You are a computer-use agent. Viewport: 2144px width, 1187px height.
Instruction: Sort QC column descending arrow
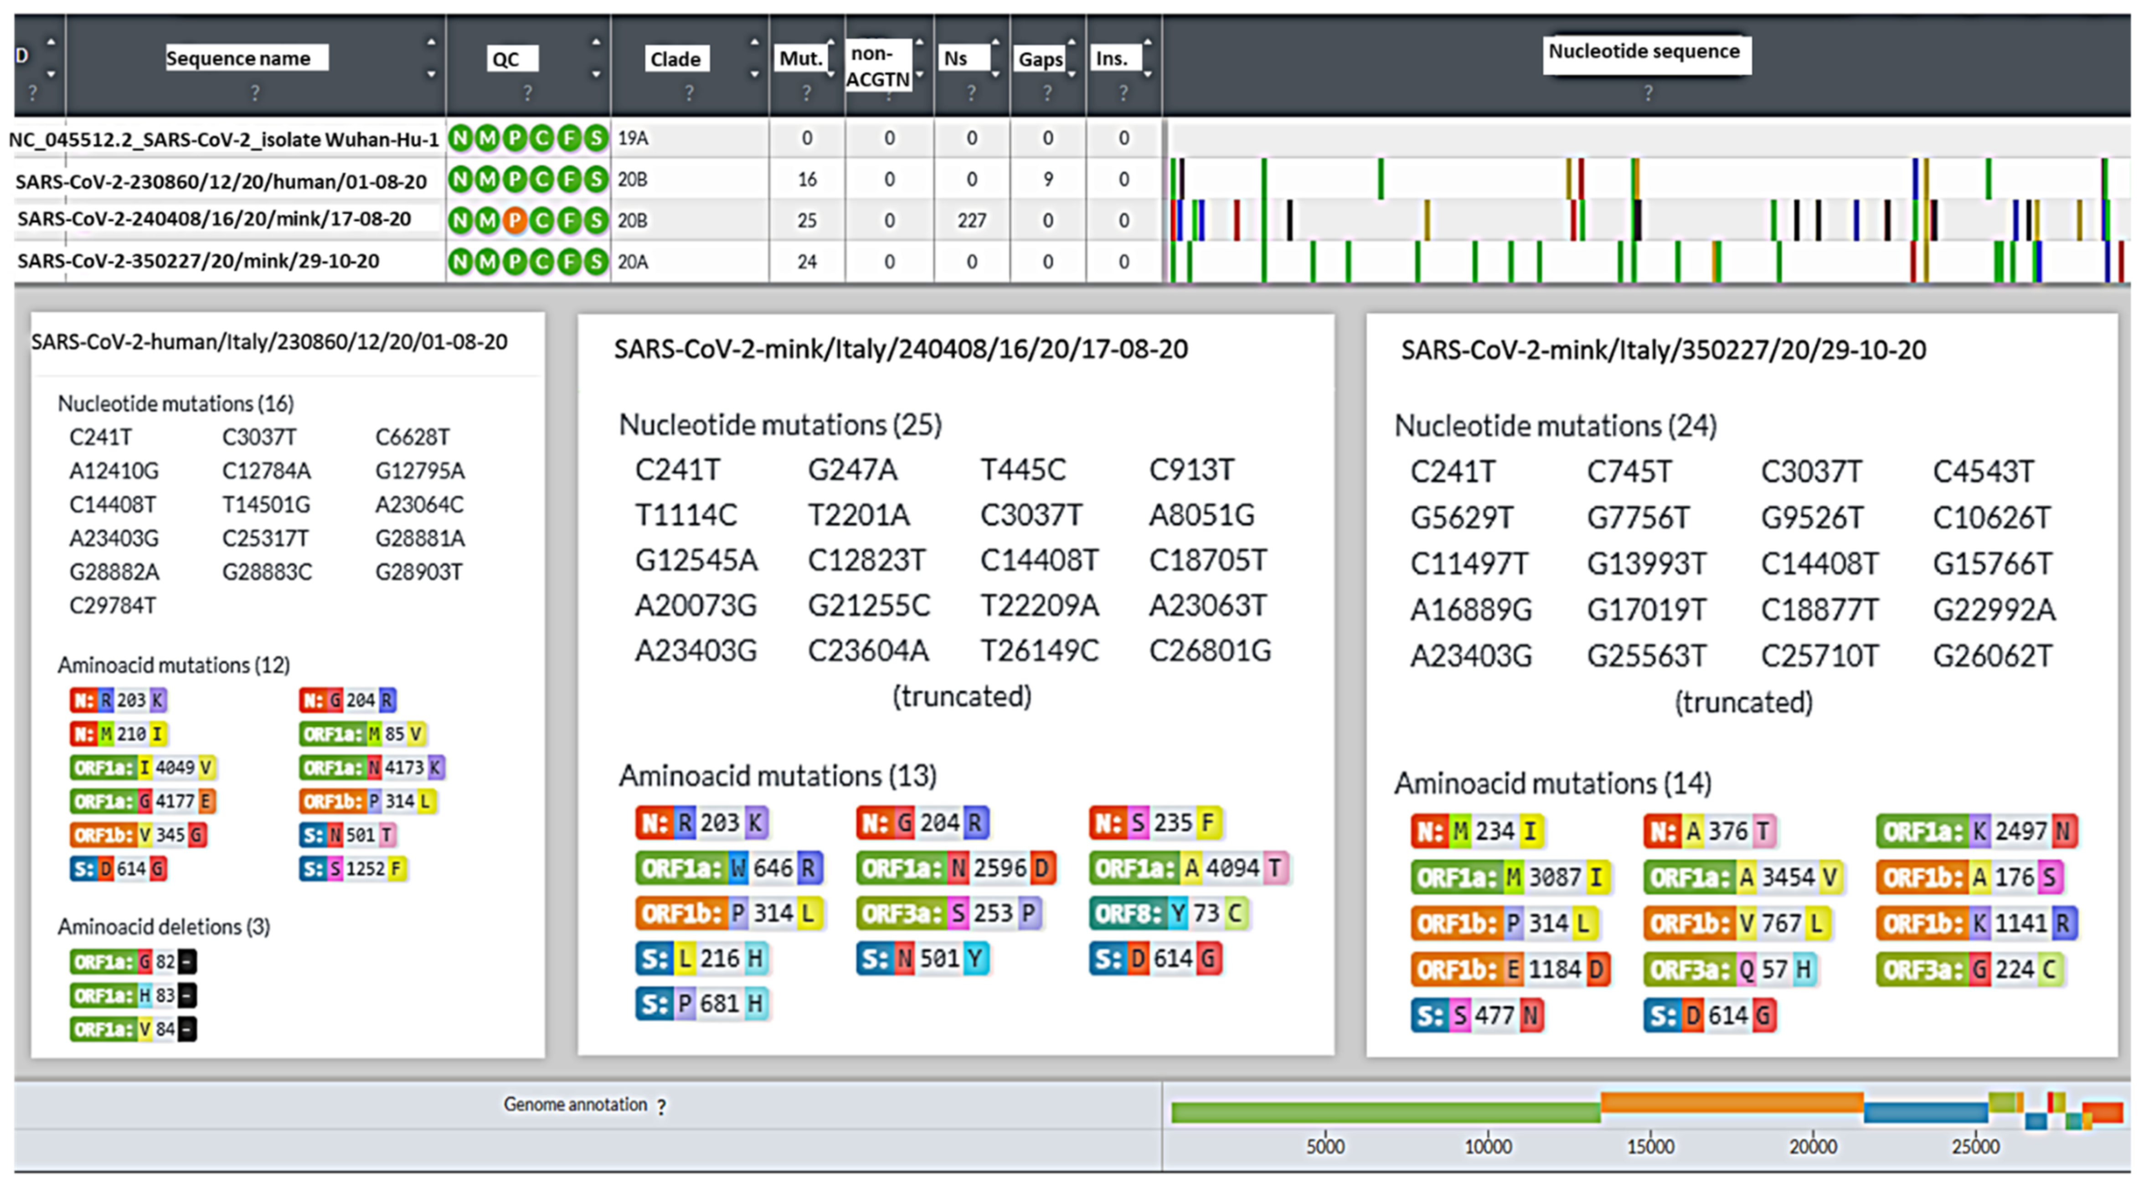pos(596,75)
